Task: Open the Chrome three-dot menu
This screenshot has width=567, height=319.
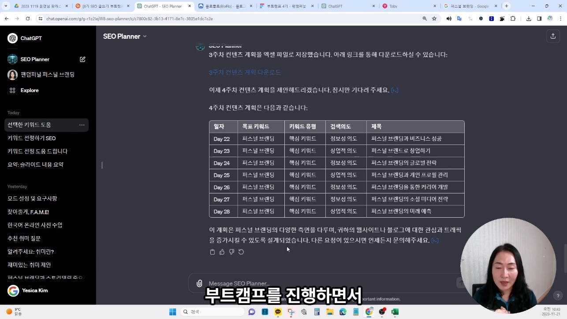Action: 560,19
